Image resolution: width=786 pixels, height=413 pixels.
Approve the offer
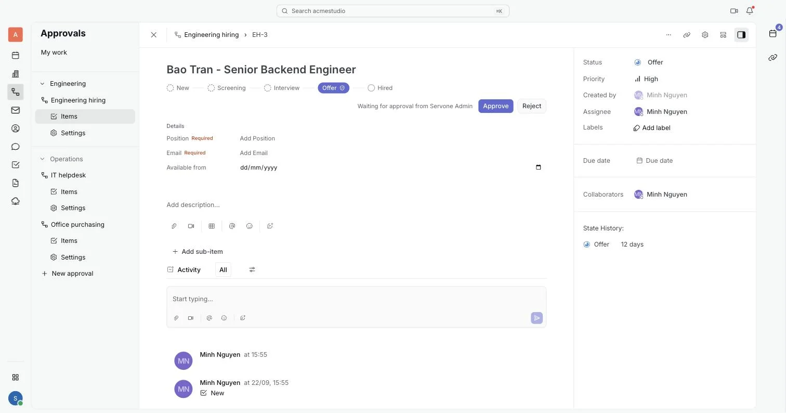[496, 106]
